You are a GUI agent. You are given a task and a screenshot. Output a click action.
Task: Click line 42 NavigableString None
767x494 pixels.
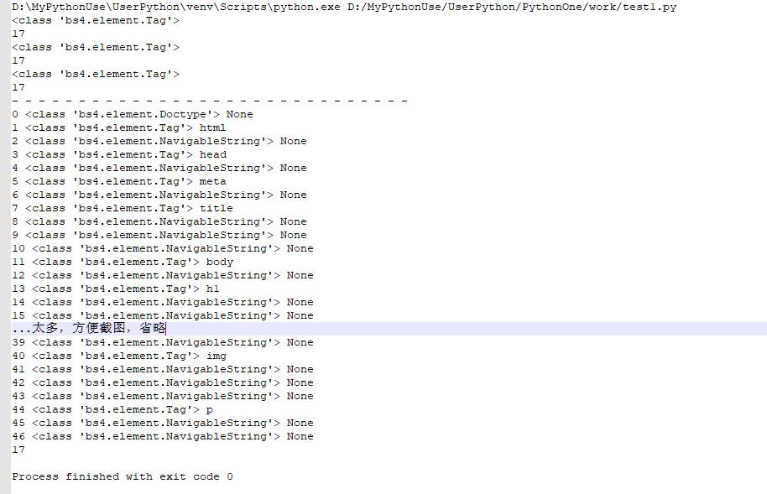coord(163,383)
